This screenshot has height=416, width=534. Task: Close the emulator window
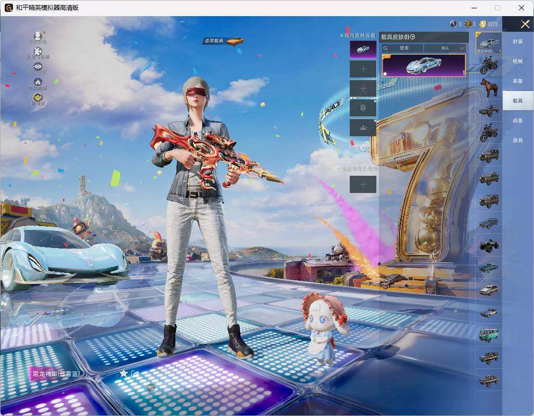522,7
